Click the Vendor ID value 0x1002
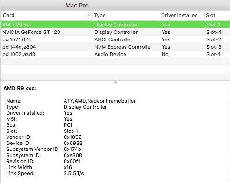 pos(72,137)
